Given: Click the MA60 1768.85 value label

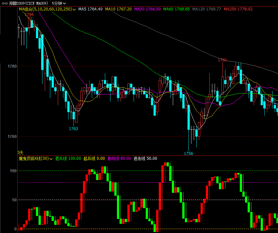Looking at the screenshot, I should tap(176, 9).
